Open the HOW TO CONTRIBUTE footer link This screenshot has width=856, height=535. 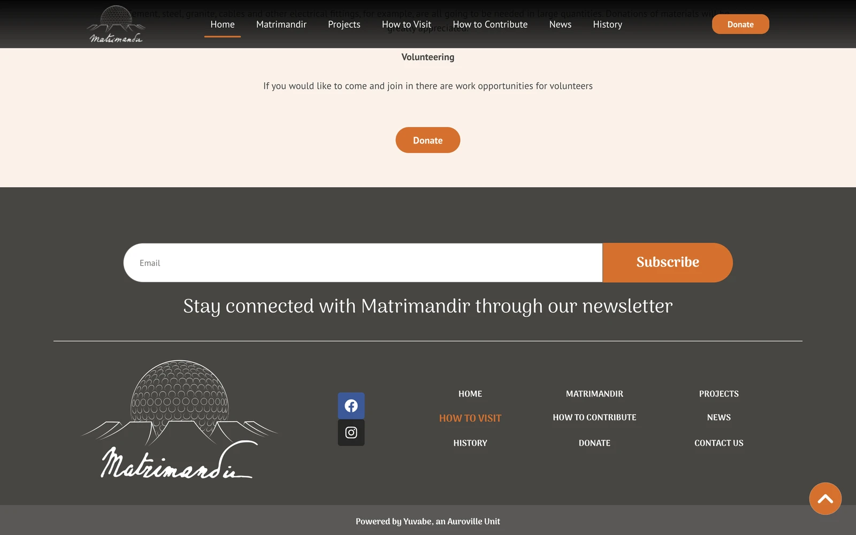[594, 417]
